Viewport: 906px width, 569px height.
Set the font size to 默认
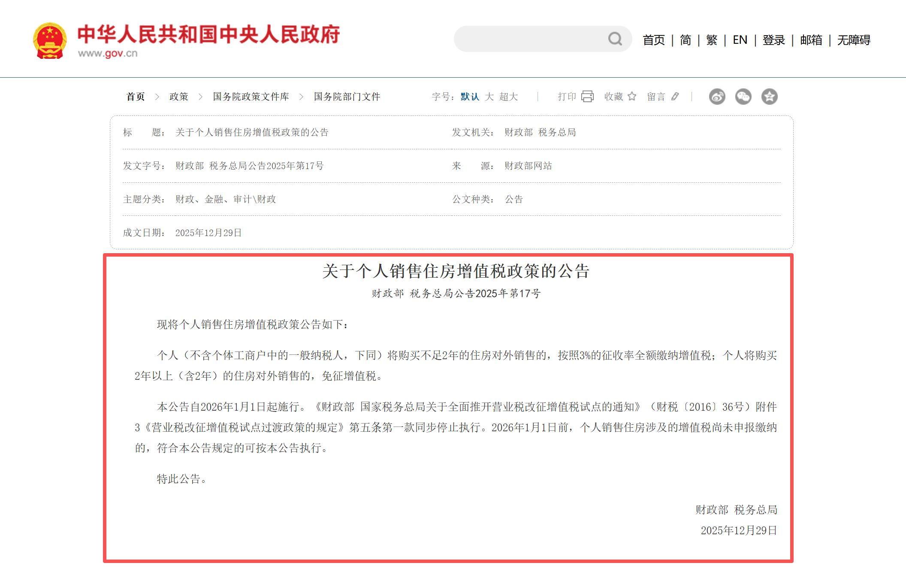470,97
